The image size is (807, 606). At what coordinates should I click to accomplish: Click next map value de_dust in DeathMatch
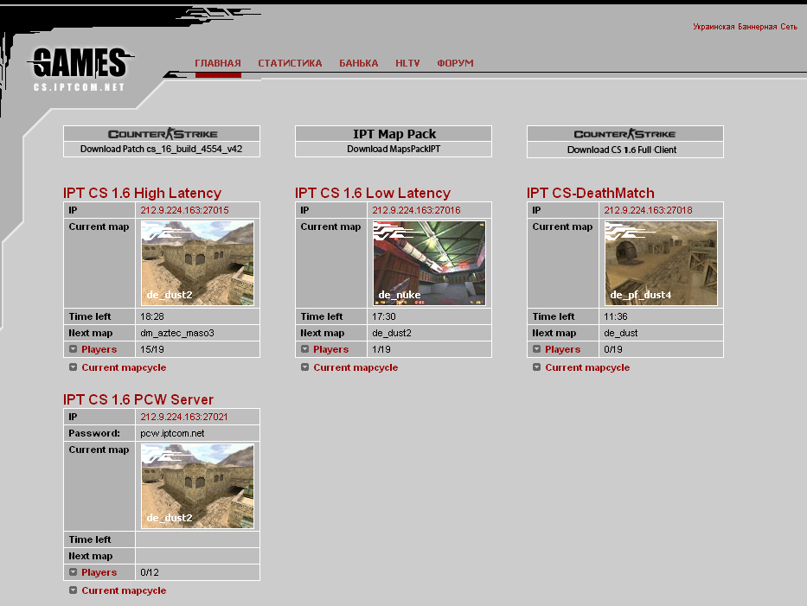621,333
